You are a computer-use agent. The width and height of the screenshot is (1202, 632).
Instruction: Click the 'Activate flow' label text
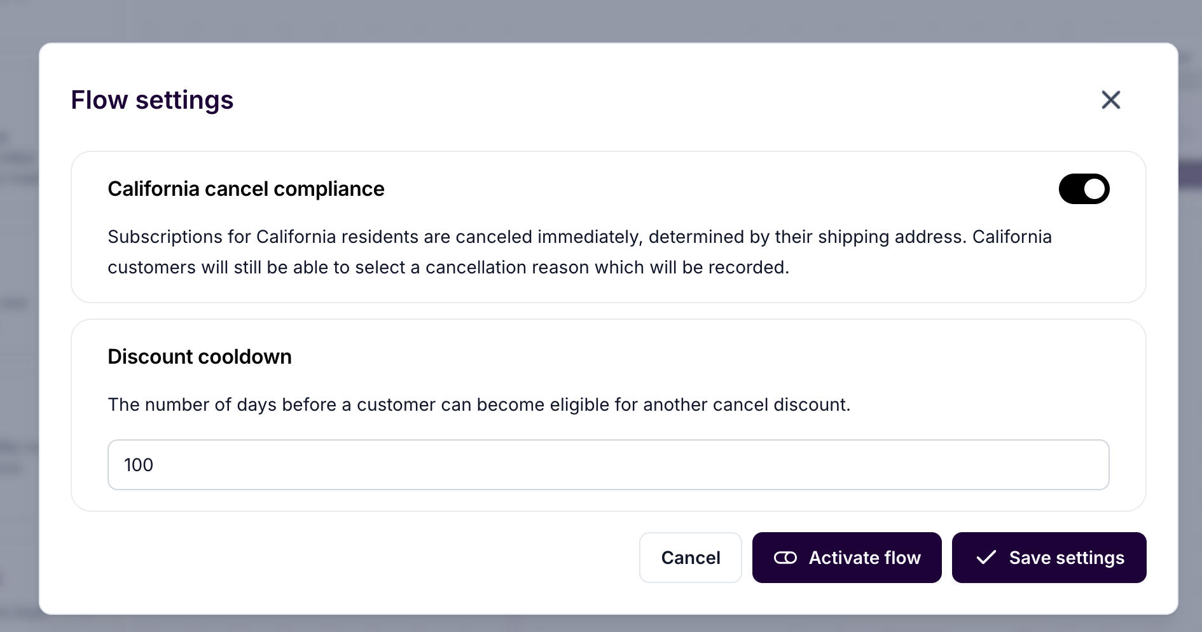click(x=865, y=558)
